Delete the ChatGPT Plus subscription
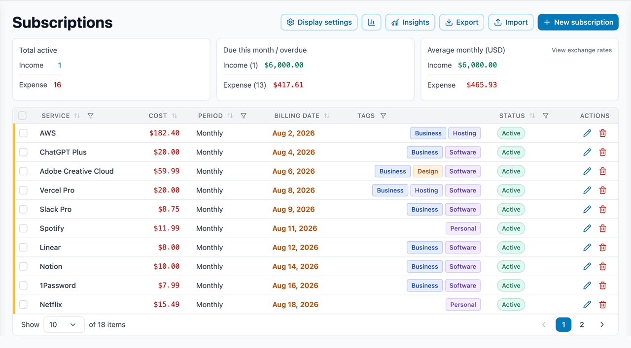Image resolution: width=631 pixels, height=348 pixels. (x=602, y=152)
